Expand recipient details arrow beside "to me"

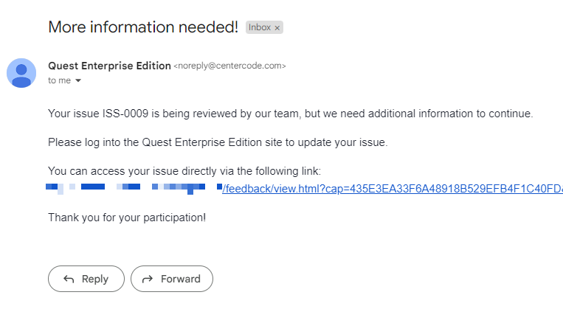tap(78, 80)
